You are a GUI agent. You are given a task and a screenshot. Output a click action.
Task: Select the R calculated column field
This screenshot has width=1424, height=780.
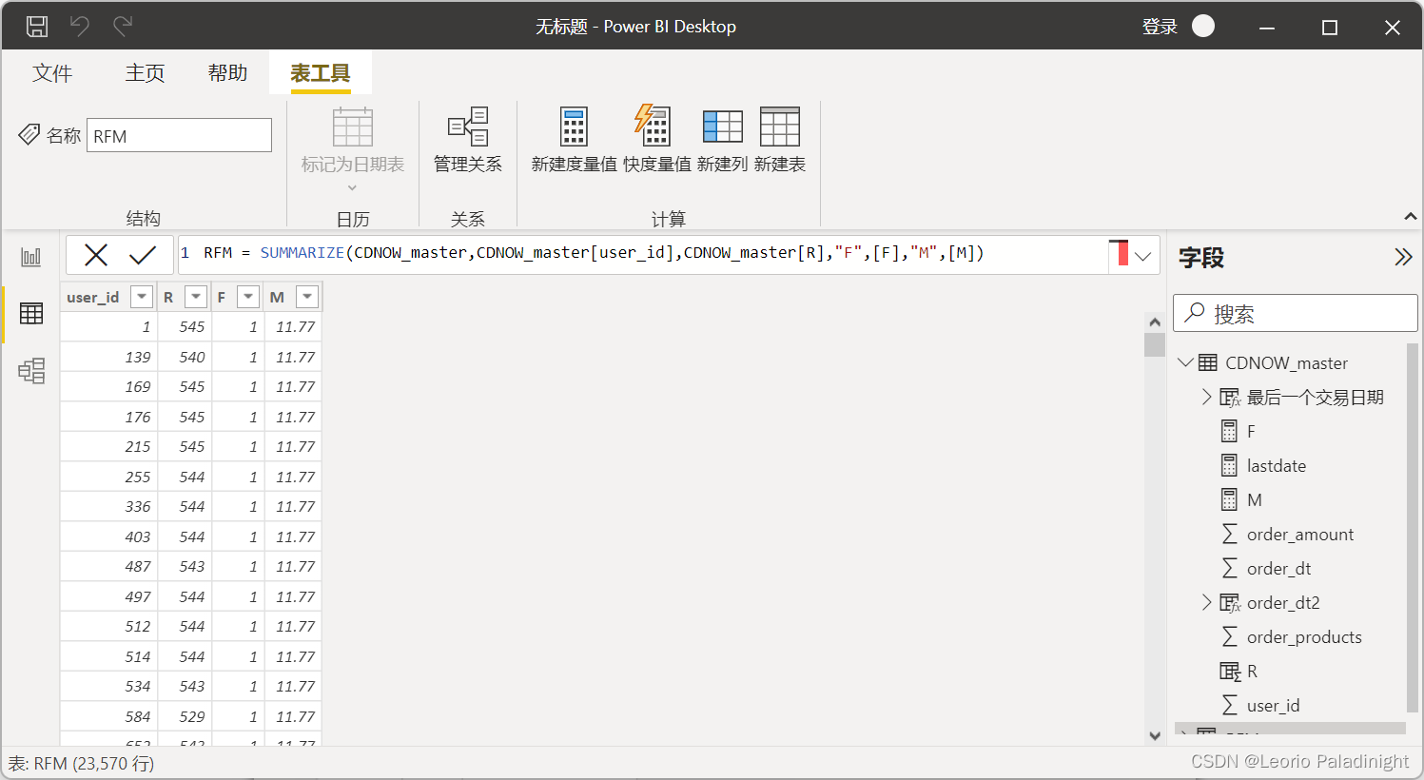(1252, 672)
